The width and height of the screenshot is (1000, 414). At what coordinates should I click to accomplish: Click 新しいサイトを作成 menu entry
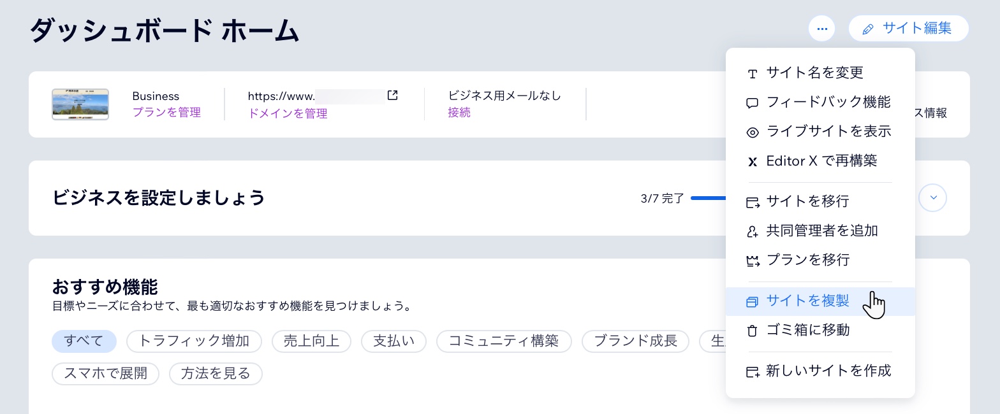click(828, 370)
